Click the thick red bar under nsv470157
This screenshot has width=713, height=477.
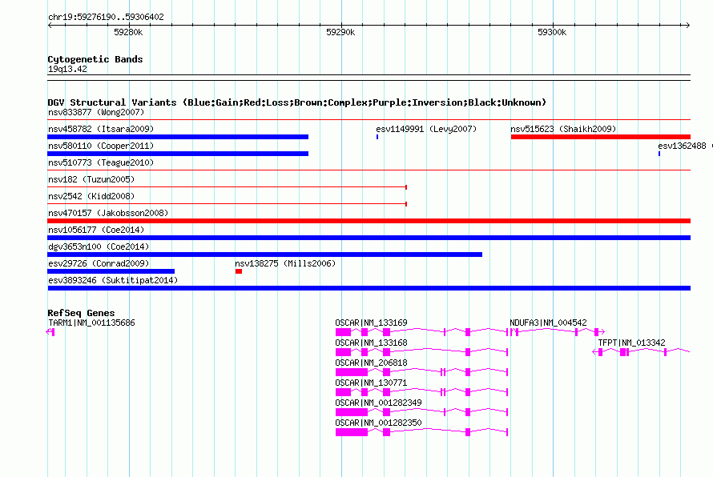(369, 221)
